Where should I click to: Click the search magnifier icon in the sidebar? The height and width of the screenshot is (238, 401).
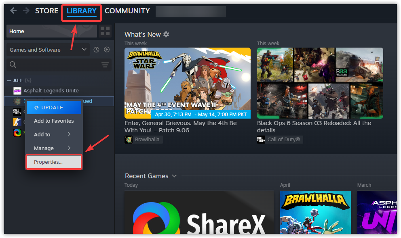13,65
